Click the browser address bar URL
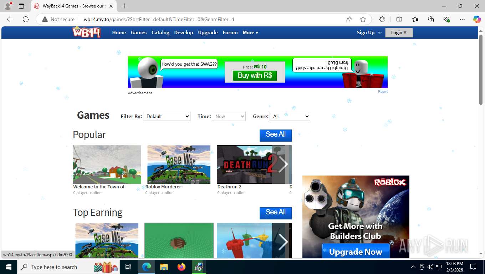 point(159,19)
